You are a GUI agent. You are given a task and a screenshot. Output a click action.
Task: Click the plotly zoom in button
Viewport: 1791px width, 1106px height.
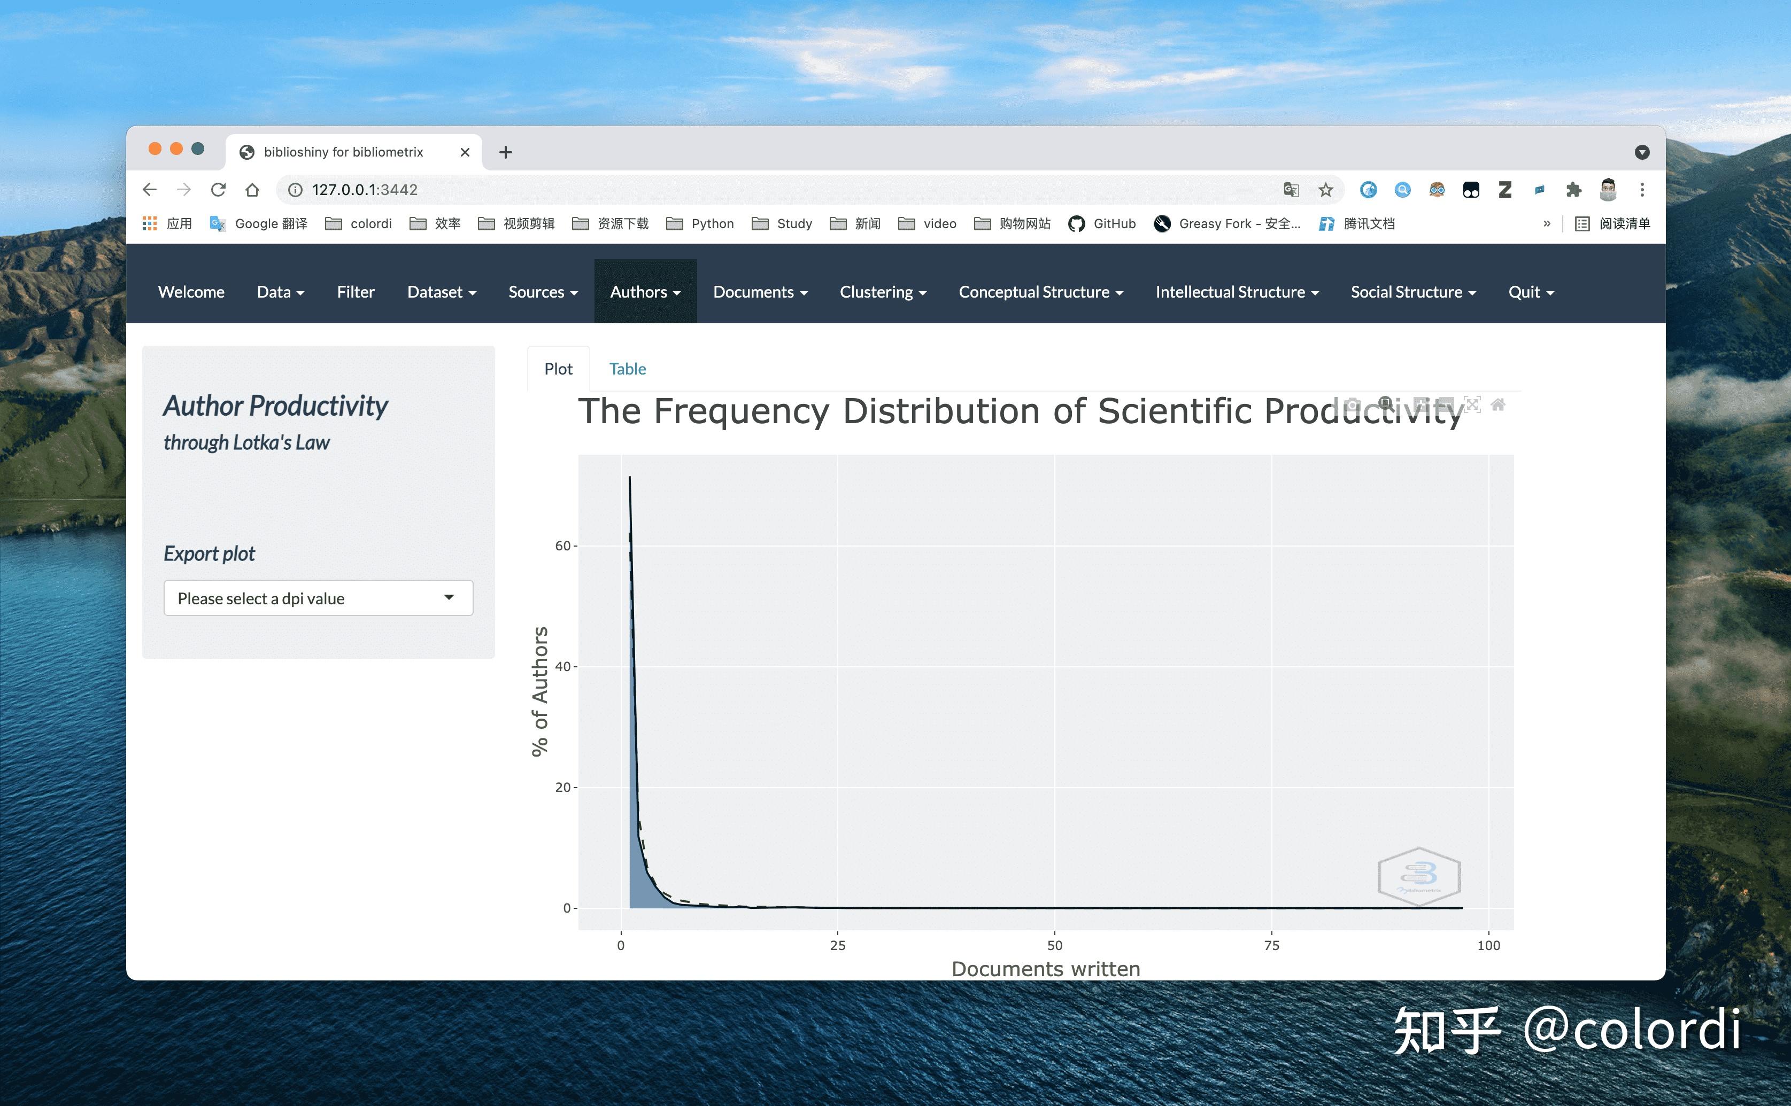click(x=1422, y=404)
